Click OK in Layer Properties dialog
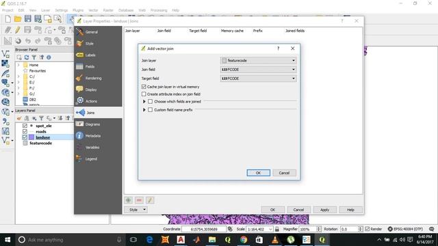This screenshot has width=438, height=246. (272, 210)
